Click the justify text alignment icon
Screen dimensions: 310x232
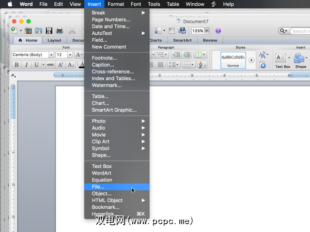(160, 64)
